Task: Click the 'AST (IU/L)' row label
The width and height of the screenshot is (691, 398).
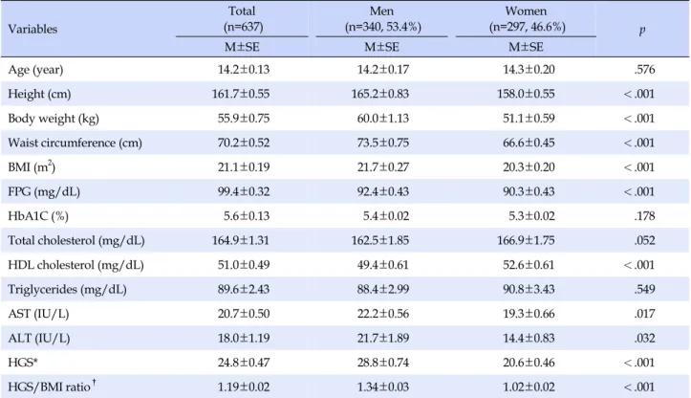Action: coord(39,314)
